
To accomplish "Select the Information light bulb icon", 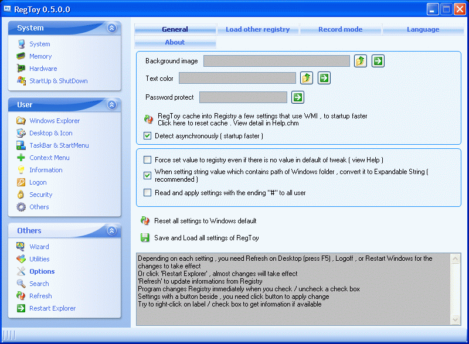I will [21, 170].
